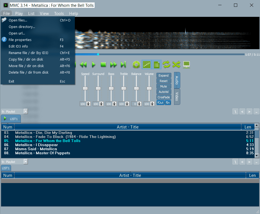Open the List menu
Viewport: 260px width, 214px height.
click(x=31, y=14)
